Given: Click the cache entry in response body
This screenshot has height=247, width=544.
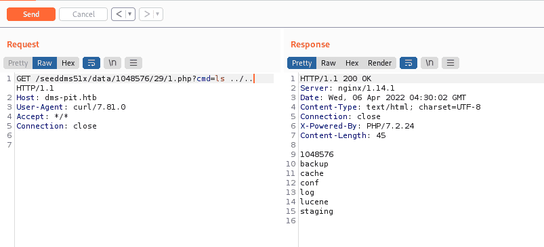Looking at the screenshot, I should 312,173.
